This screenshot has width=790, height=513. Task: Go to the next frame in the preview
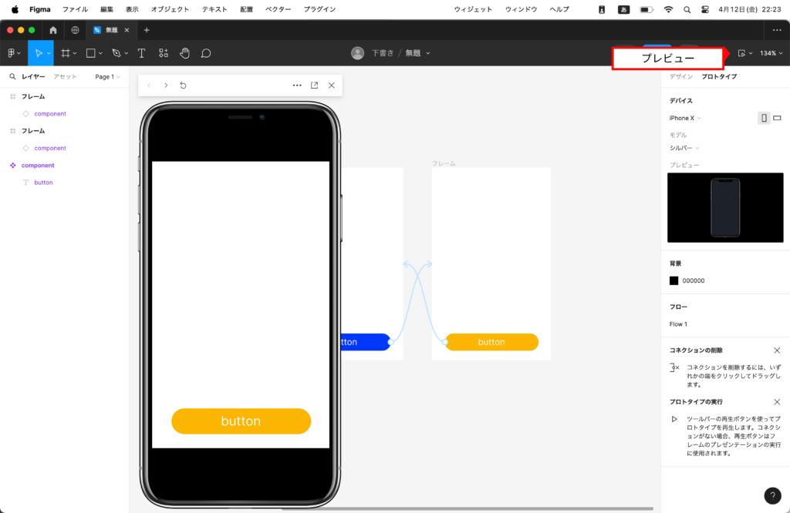click(x=166, y=85)
